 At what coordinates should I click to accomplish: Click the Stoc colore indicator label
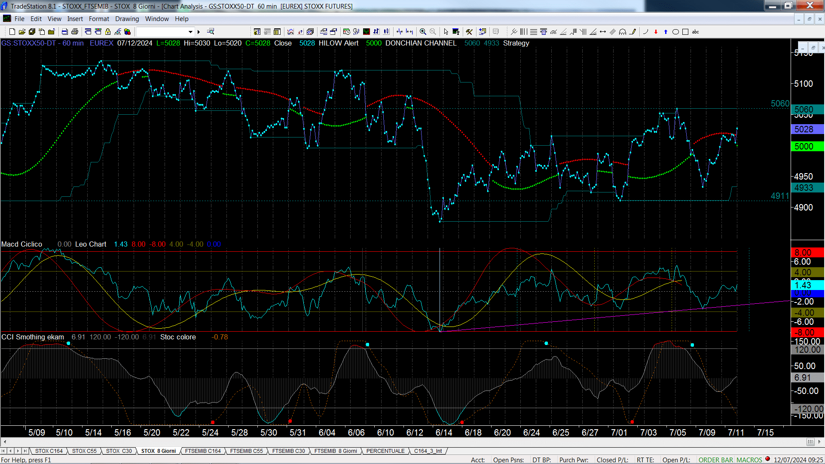pos(178,337)
